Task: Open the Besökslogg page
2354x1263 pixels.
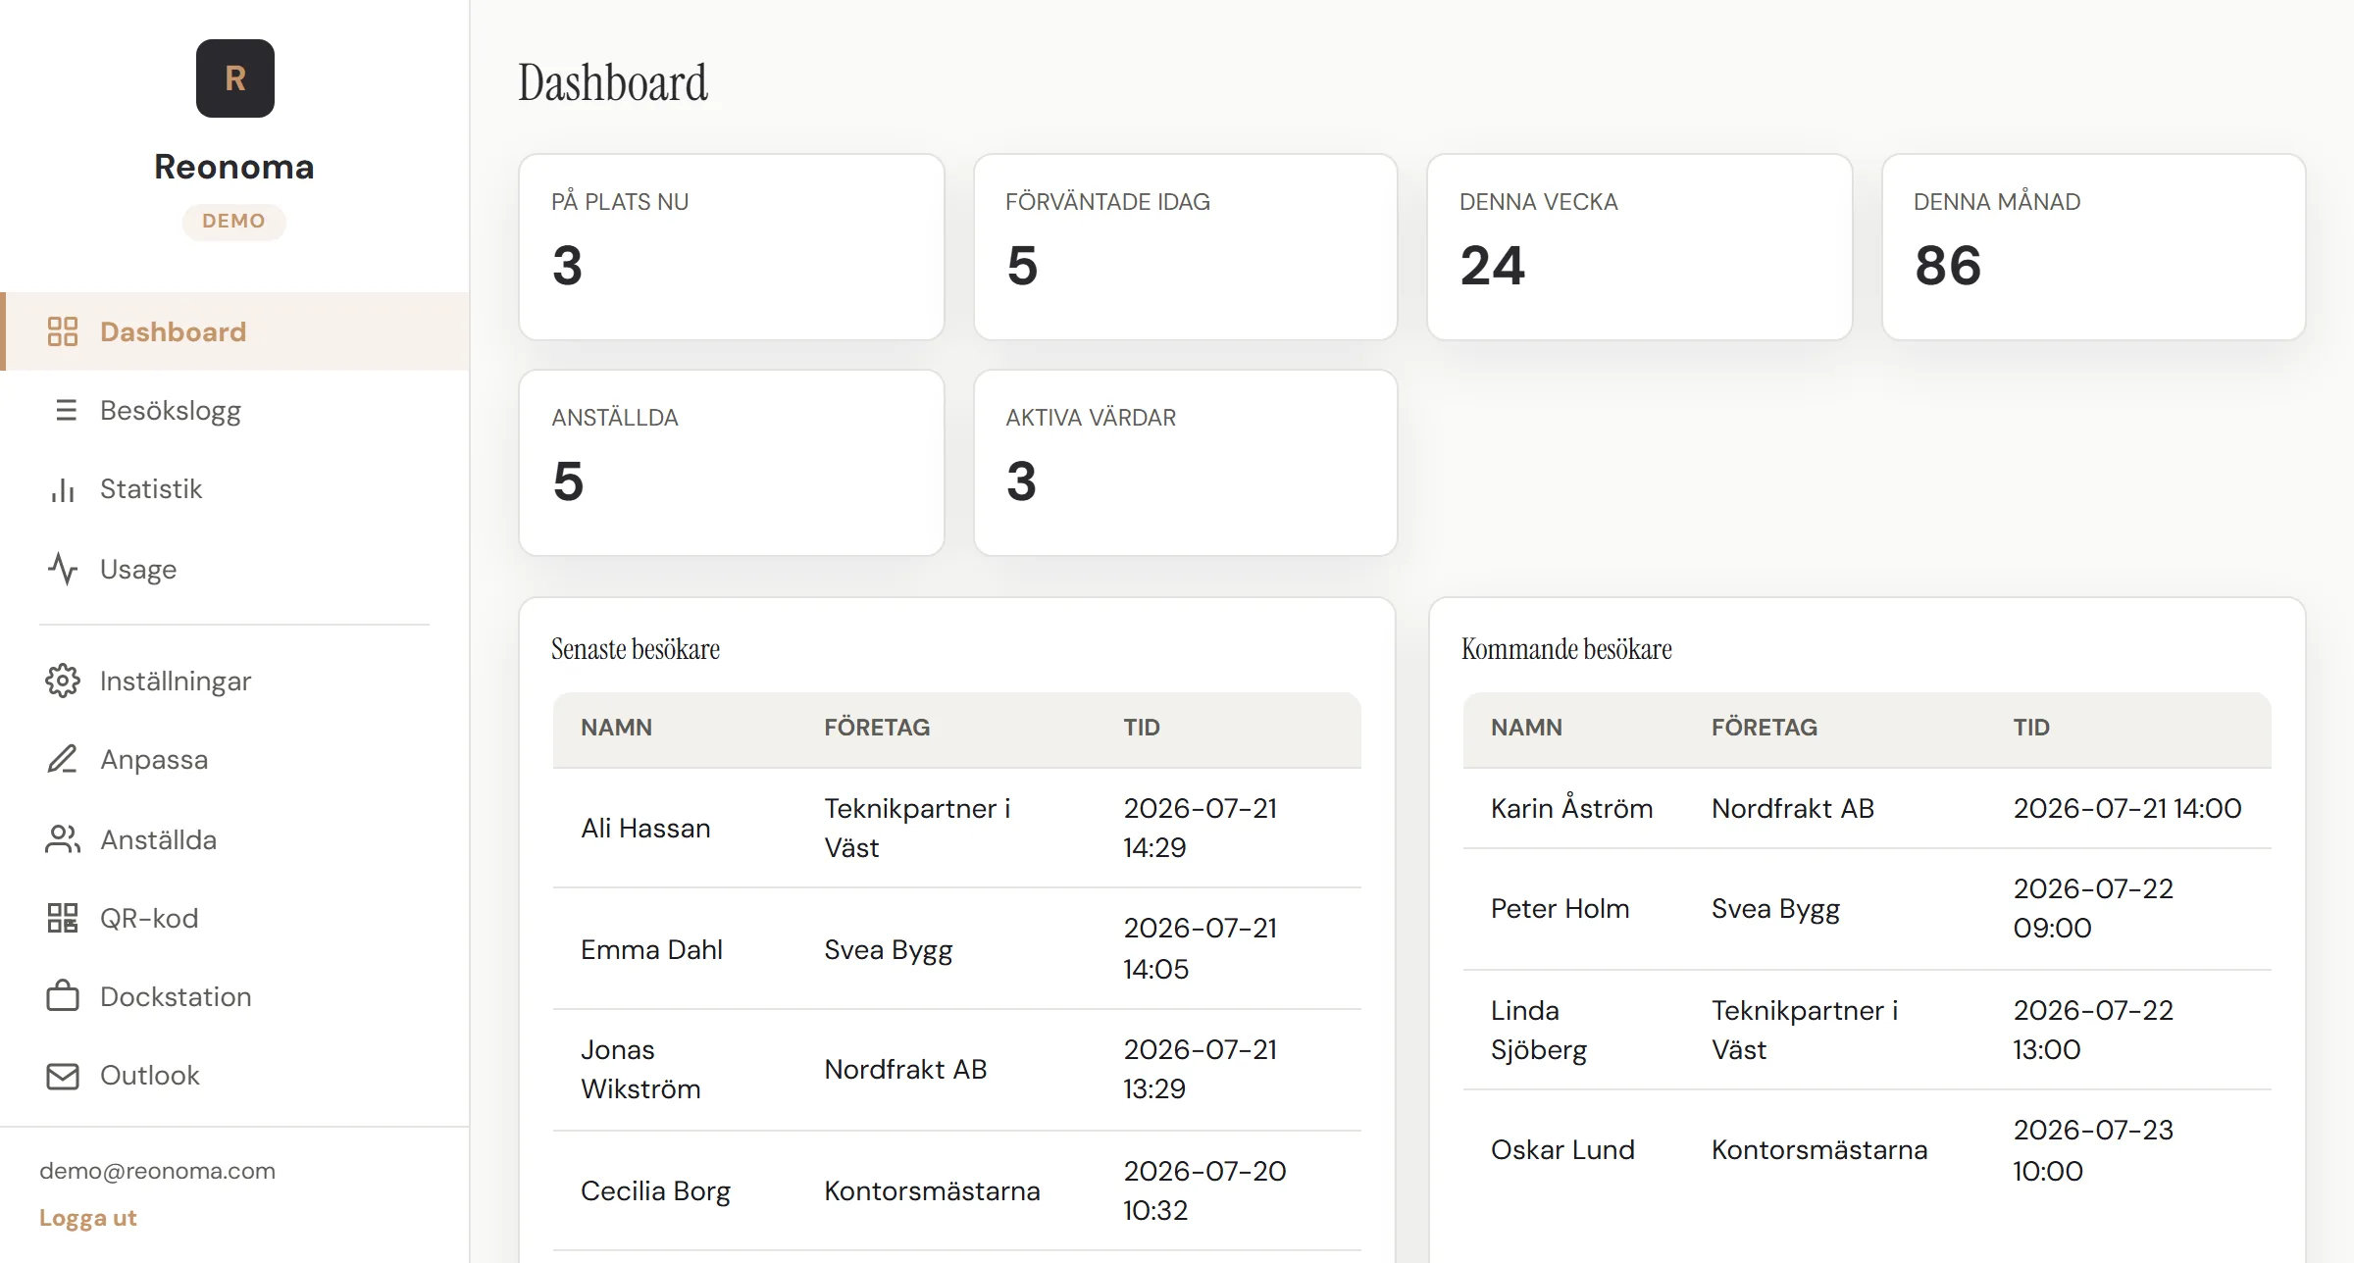Action: click(235, 410)
